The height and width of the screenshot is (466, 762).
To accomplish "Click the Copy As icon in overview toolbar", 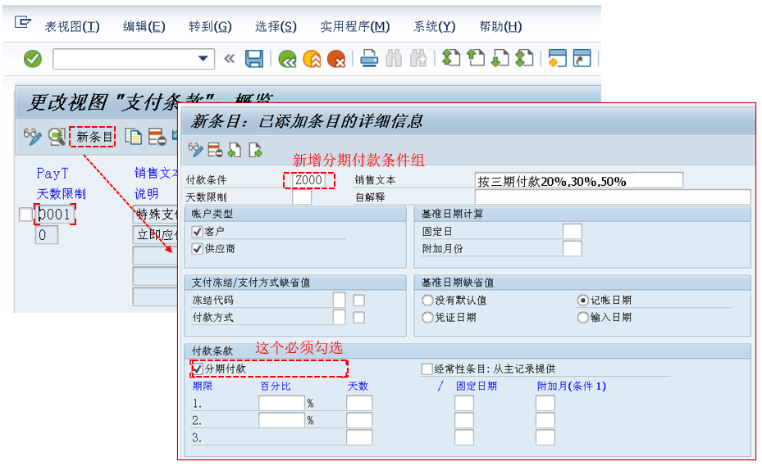I will click(x=133, y=137).
